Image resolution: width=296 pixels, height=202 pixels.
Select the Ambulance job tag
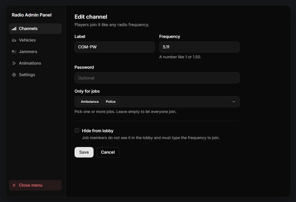(90, 102)
